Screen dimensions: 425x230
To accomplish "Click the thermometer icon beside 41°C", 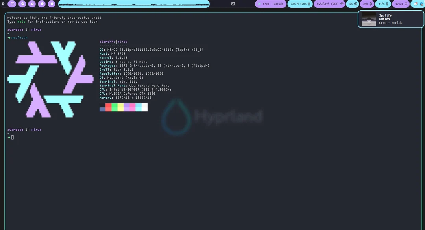I will [x=387, y=4].
